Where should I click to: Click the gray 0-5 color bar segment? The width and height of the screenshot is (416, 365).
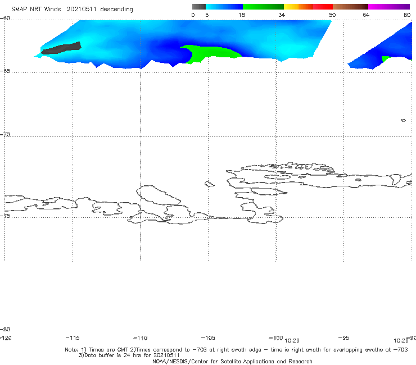point(198,7)
